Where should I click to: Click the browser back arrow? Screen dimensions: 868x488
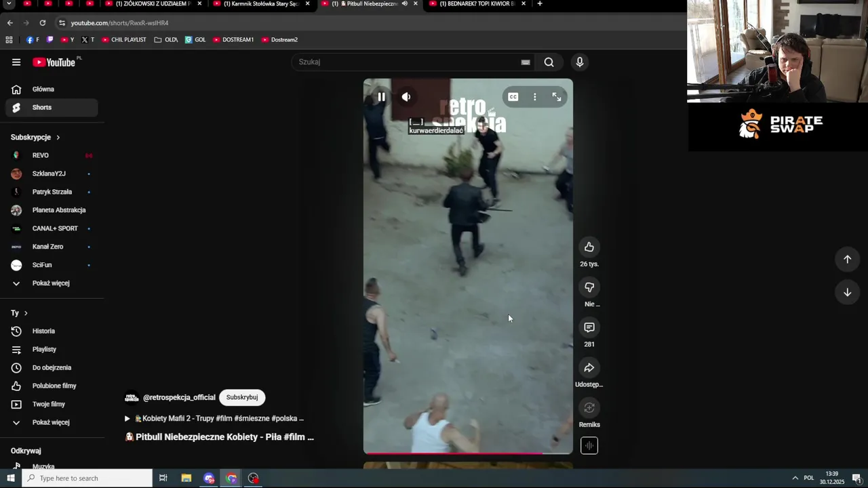click(x=9, y=22)
